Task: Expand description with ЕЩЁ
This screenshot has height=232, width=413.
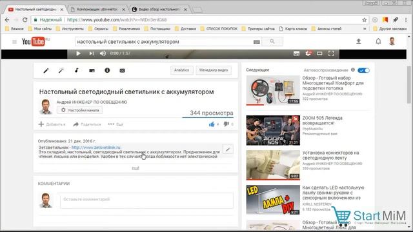Action: [136, 168]
